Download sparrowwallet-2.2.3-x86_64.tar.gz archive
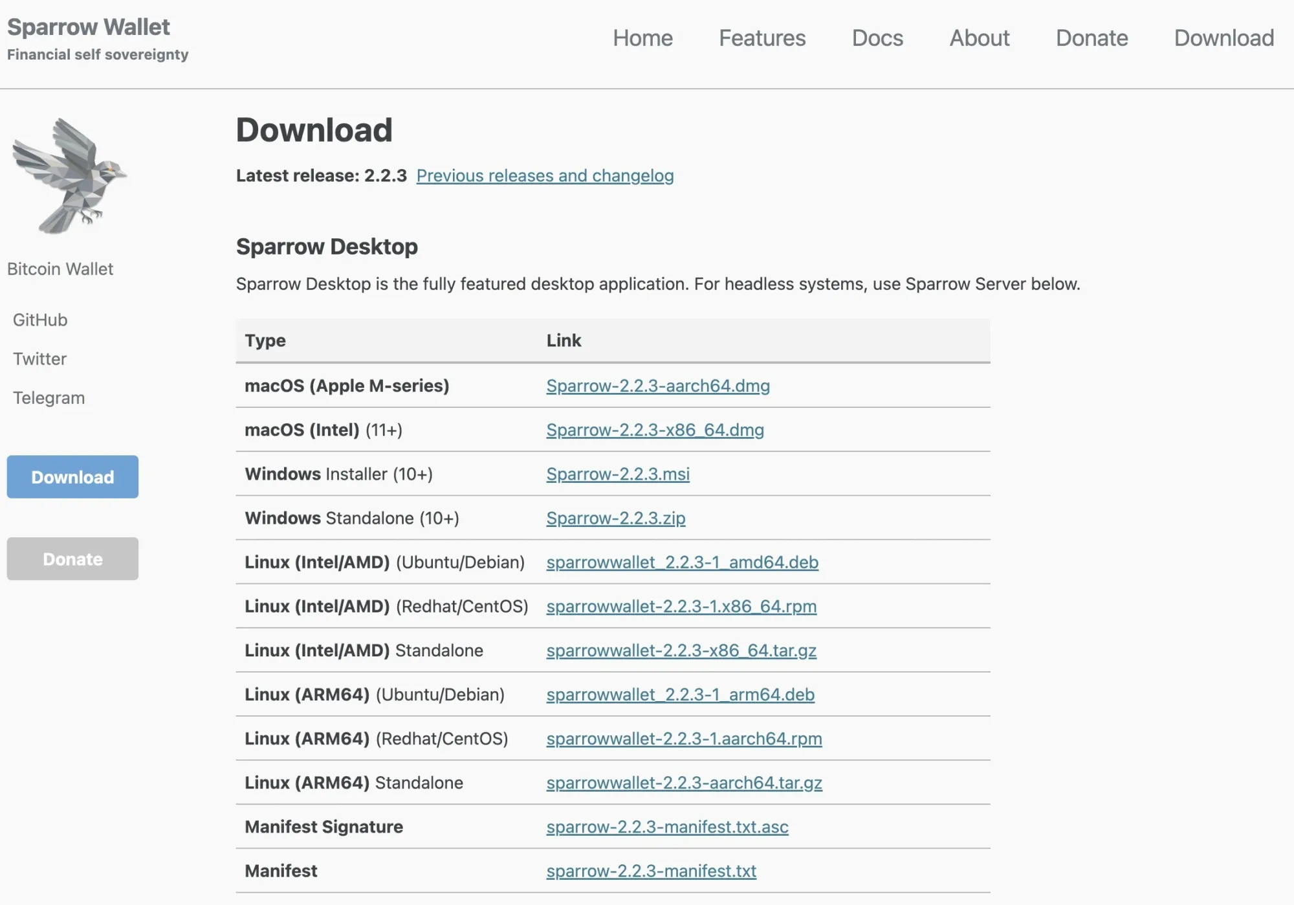1294x905 pixels. click(x=681, y=650)
